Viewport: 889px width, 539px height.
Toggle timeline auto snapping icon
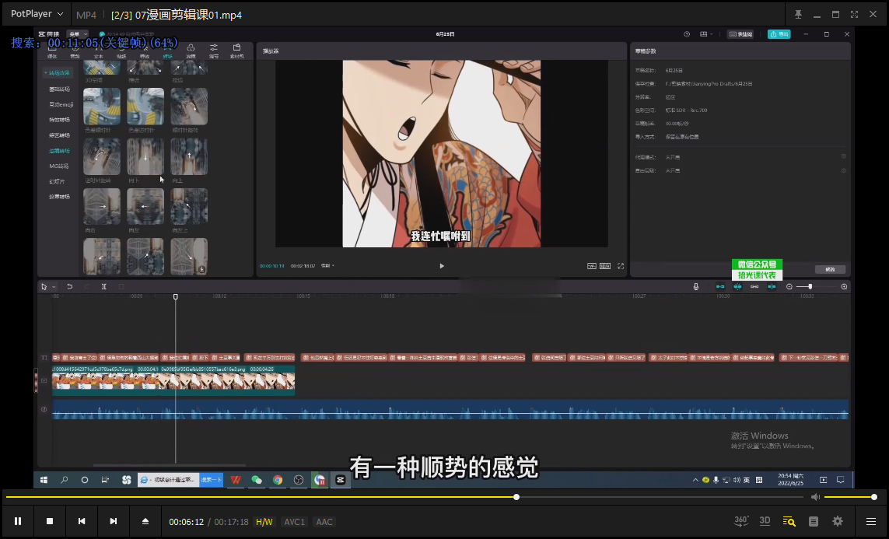pyautogui.click(x=737, y=287)
